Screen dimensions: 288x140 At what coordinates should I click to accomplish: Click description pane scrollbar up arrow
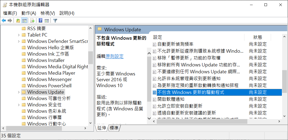click(149, 53)
